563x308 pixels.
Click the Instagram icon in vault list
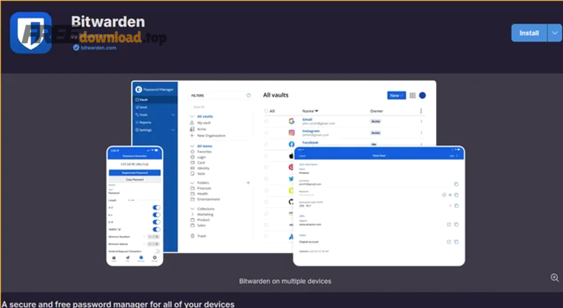[292, 133]
